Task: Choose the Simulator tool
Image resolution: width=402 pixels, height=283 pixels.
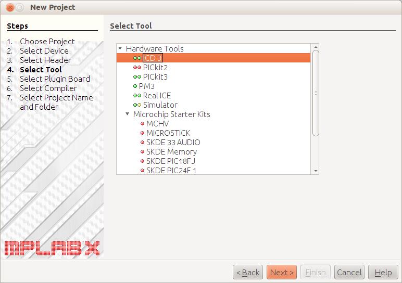Action: pos(160,105)
